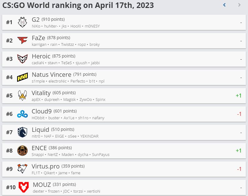Screen dimensions: 248x196
Task: Open the MOUZ red heart logo
Action: click(x=24, y=187)
